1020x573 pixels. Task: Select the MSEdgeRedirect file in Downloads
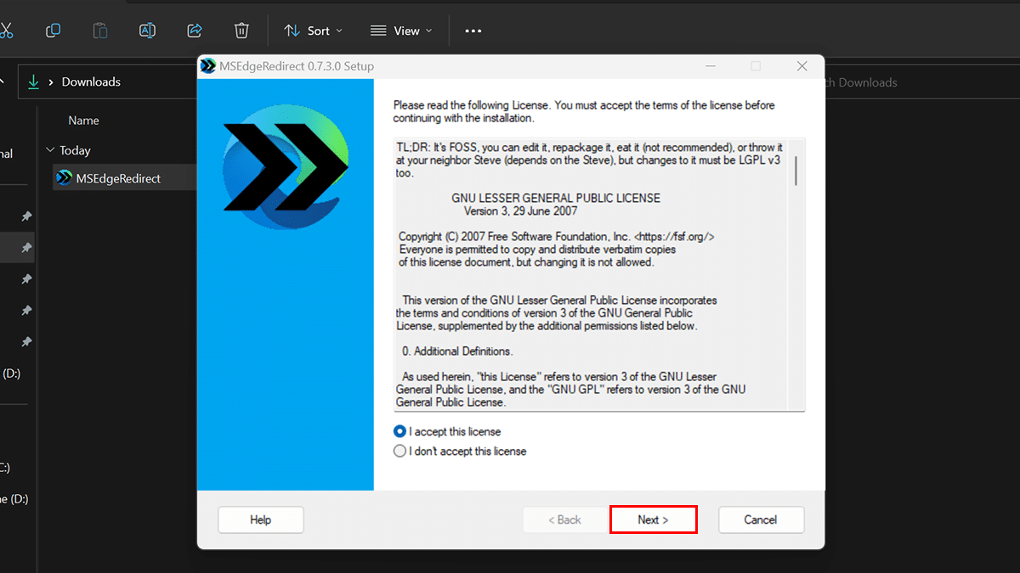(x=124, y=178)
